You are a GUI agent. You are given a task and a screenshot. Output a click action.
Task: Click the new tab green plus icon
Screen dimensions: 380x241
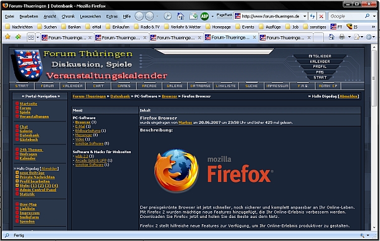193,16
